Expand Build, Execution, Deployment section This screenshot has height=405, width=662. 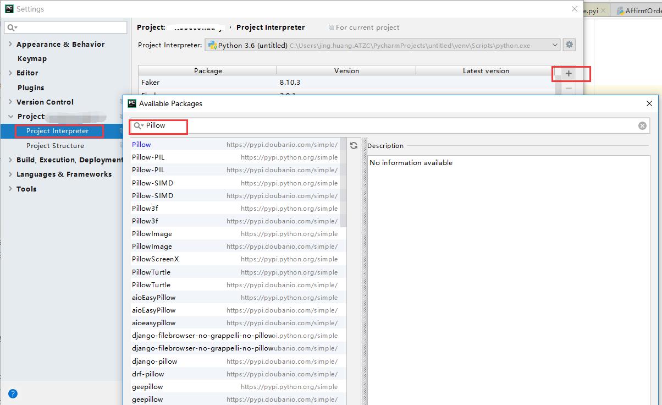tap(10, 160)
